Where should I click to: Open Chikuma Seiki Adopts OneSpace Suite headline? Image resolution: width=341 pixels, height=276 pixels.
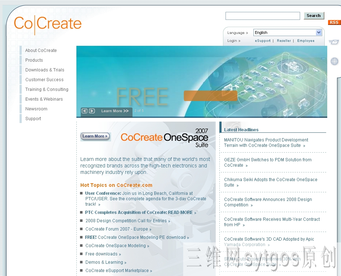[x=270, y=182]
